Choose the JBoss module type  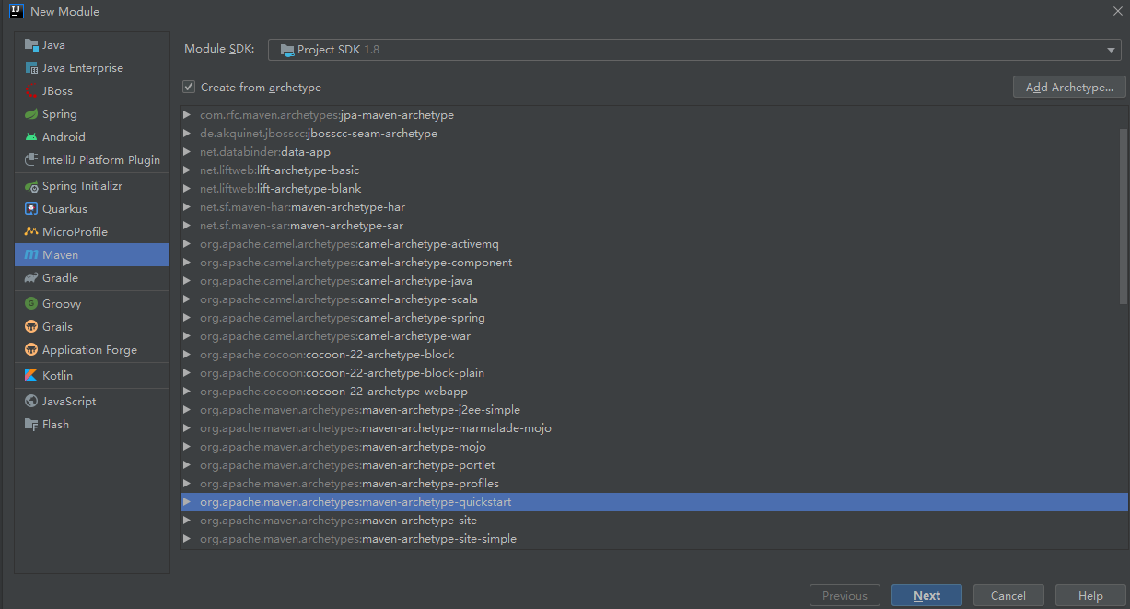[58, 90]
